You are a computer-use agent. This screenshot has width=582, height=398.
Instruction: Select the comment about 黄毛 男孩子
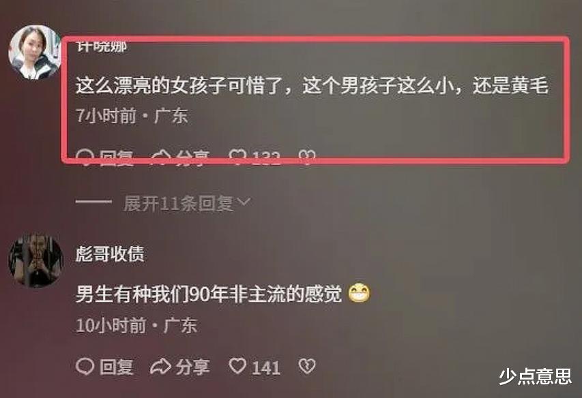(312, 86)
